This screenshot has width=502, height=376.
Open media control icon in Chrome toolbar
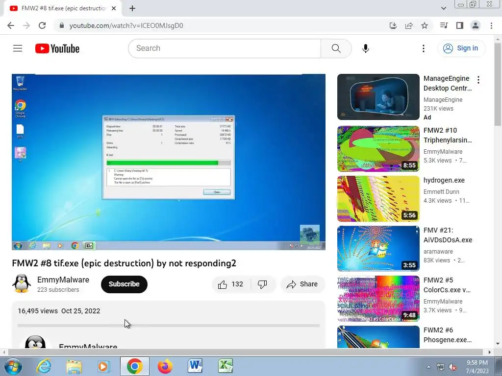coord(444,25)
